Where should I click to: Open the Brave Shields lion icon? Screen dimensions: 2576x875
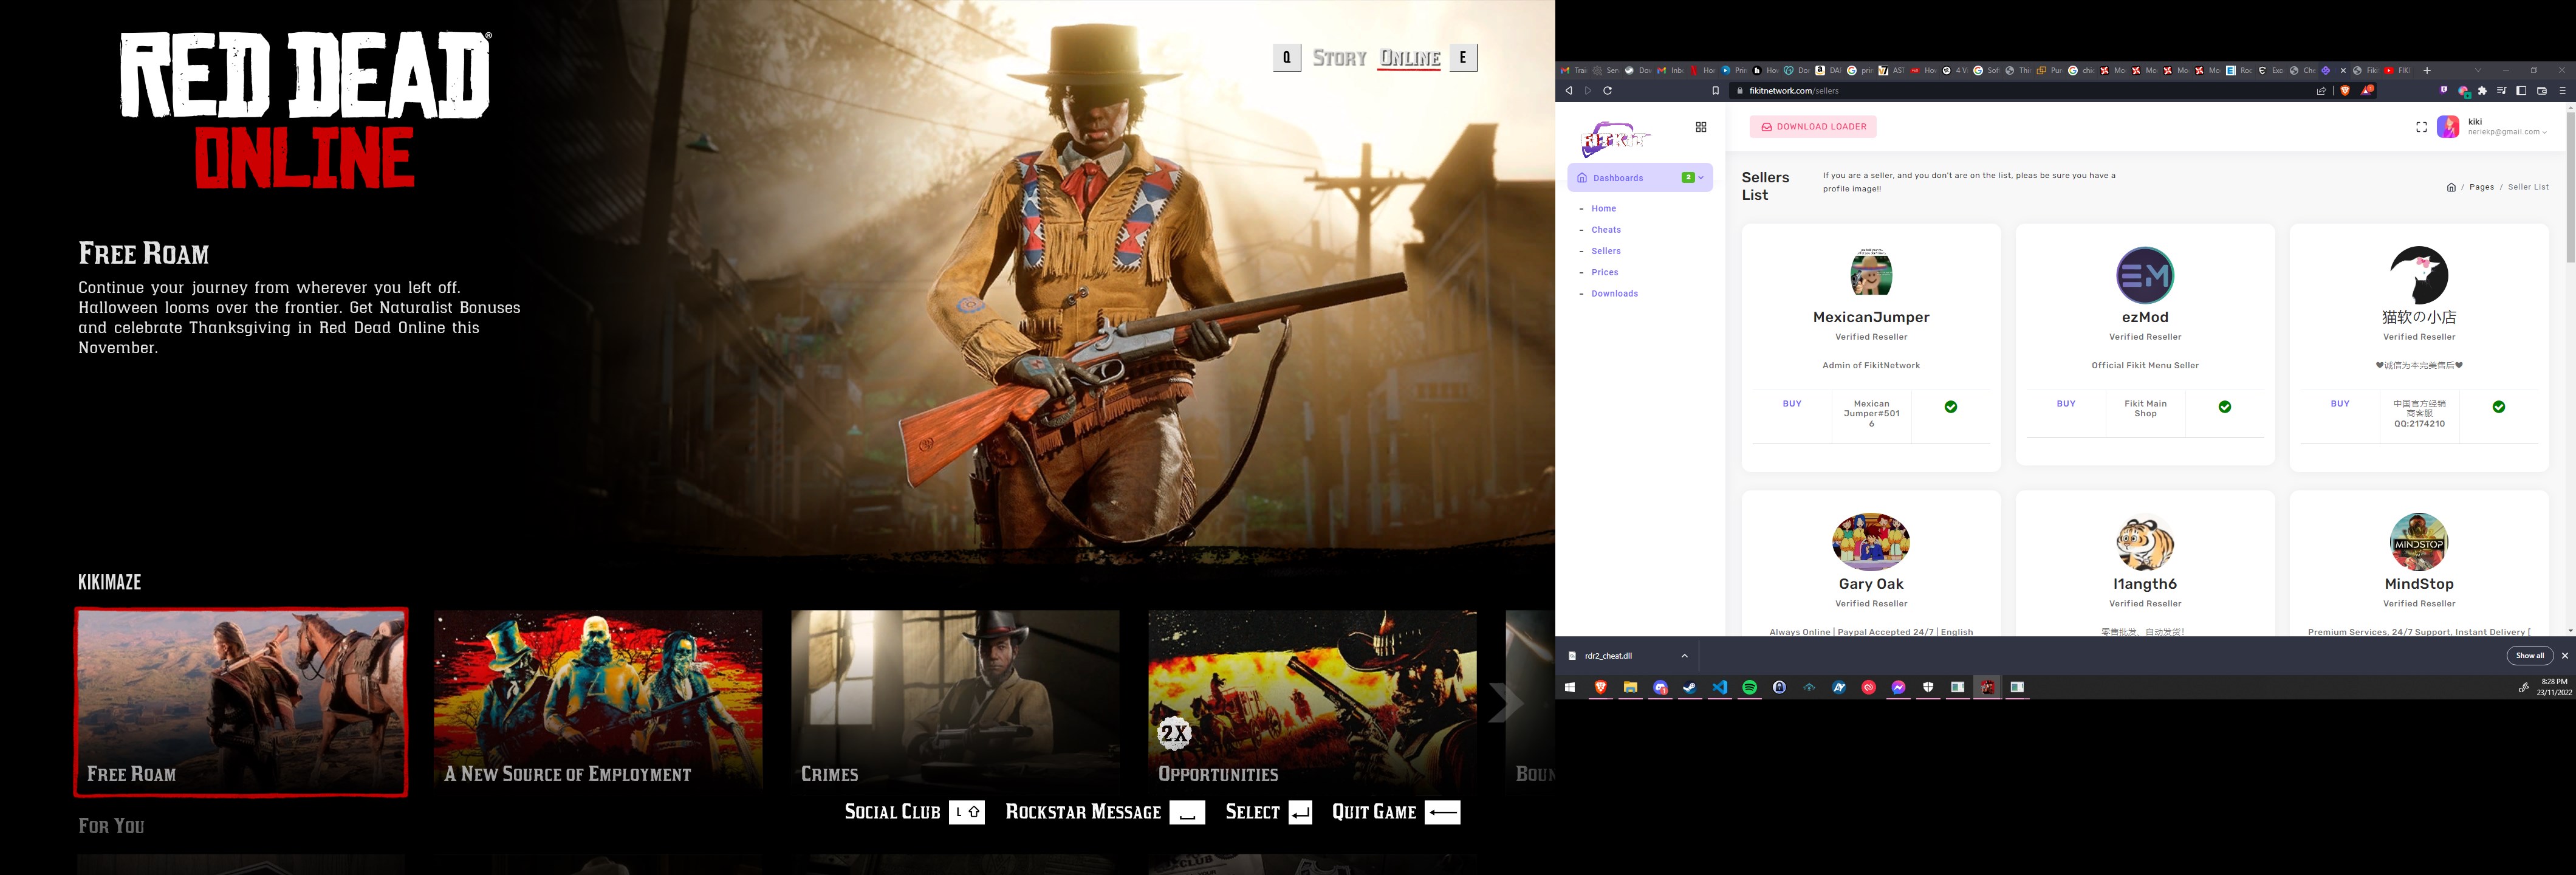click(x=2345, y=91)
